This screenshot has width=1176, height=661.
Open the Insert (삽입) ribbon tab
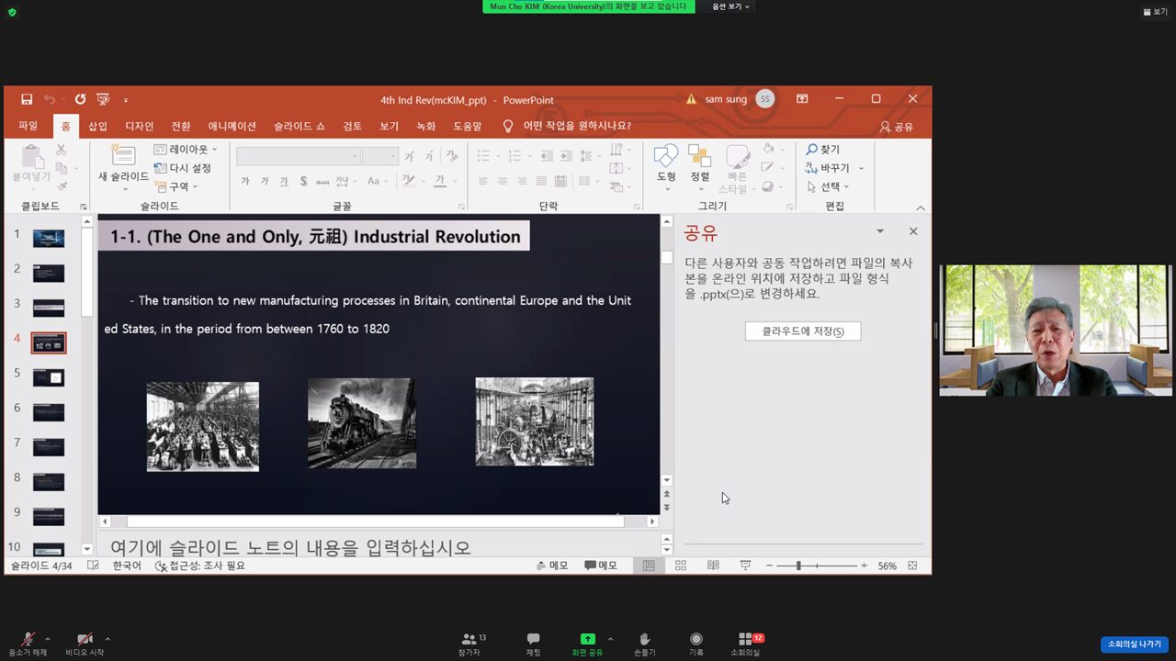[97, 126]
